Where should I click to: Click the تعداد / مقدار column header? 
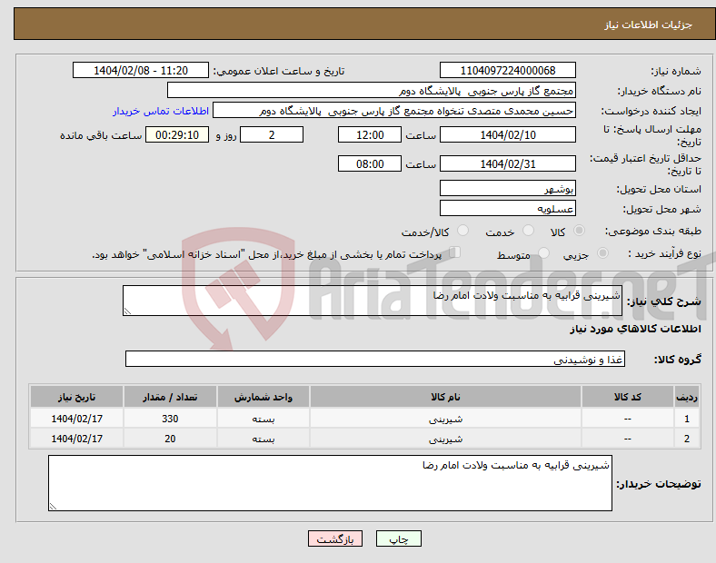tap(170, 397)
